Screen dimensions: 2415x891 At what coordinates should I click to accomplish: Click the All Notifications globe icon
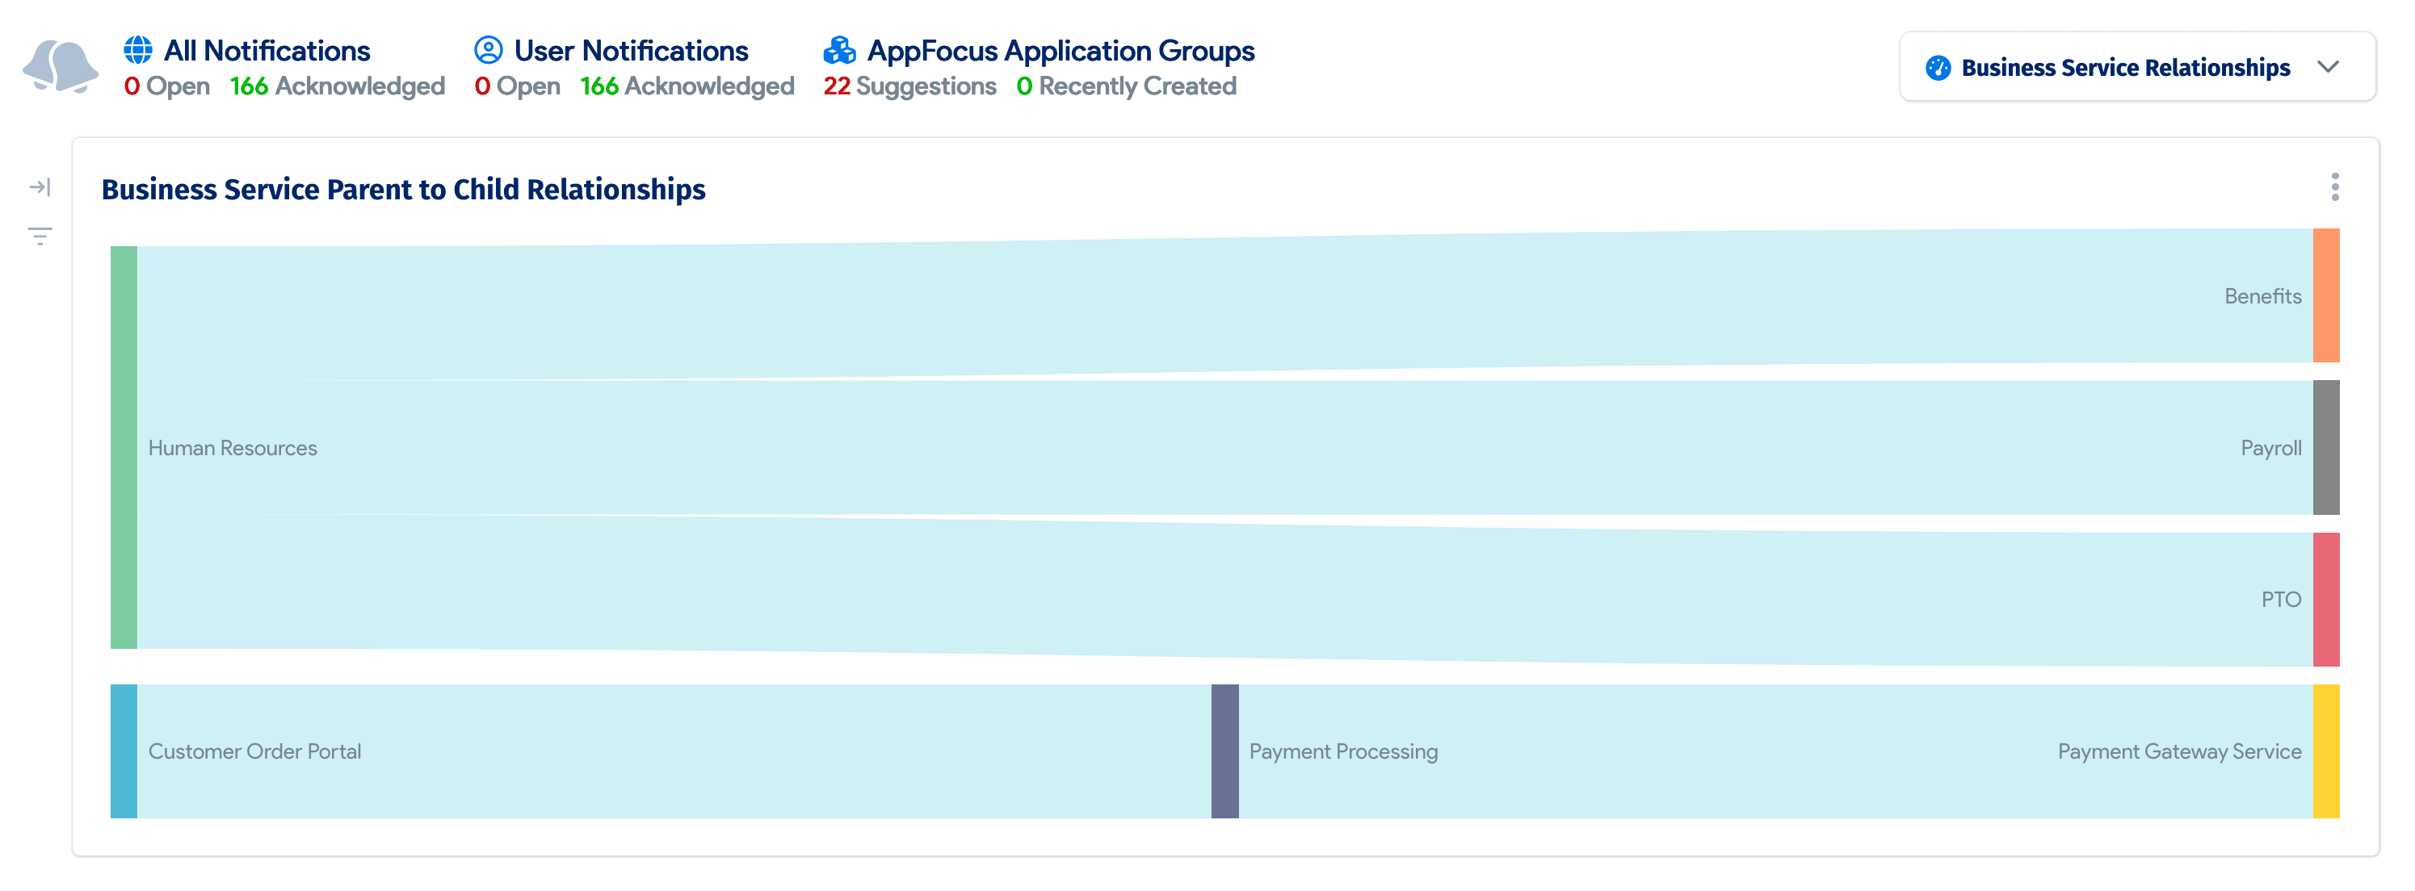pos(138,50)
